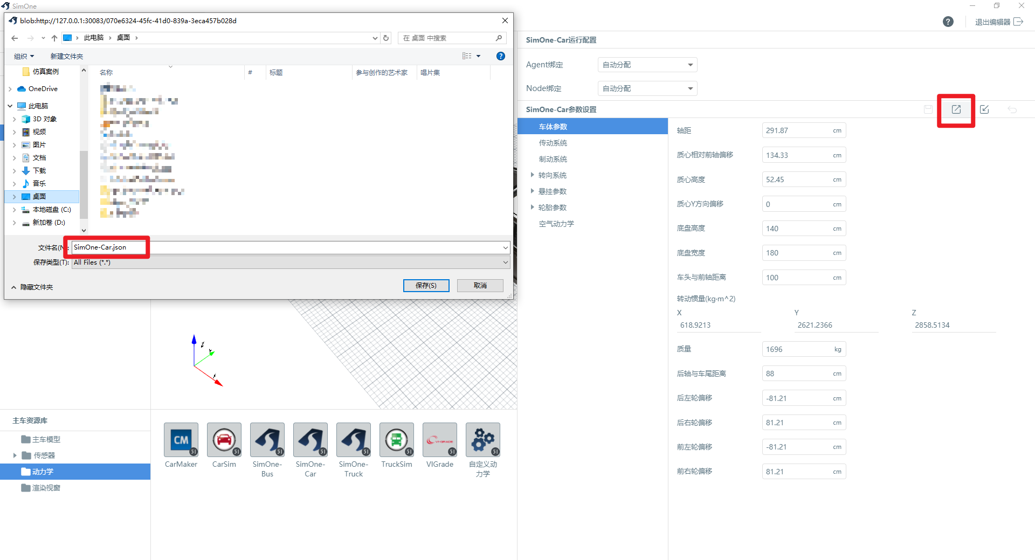Viewport: 1035px width, 560px height.
Task: Click the undo arrow in parameter settings
Action: click(1012, 109)
